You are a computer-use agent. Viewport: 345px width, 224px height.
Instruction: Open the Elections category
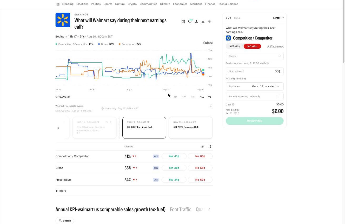point(82,4)
